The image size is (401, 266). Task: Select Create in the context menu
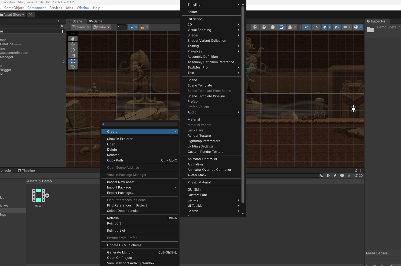point(140,132)
